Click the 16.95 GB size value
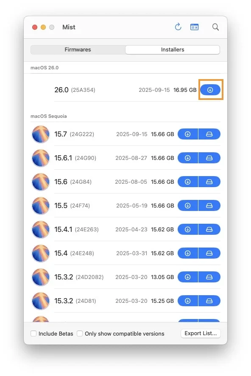Screen dimensions: 251x376 coord(185,90)
